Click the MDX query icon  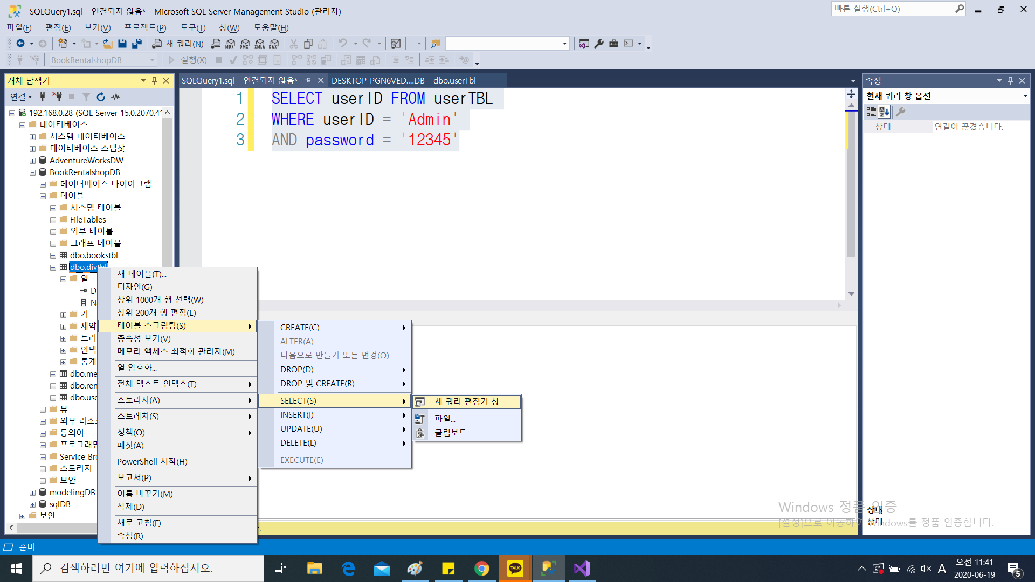(x=230, y=44)
